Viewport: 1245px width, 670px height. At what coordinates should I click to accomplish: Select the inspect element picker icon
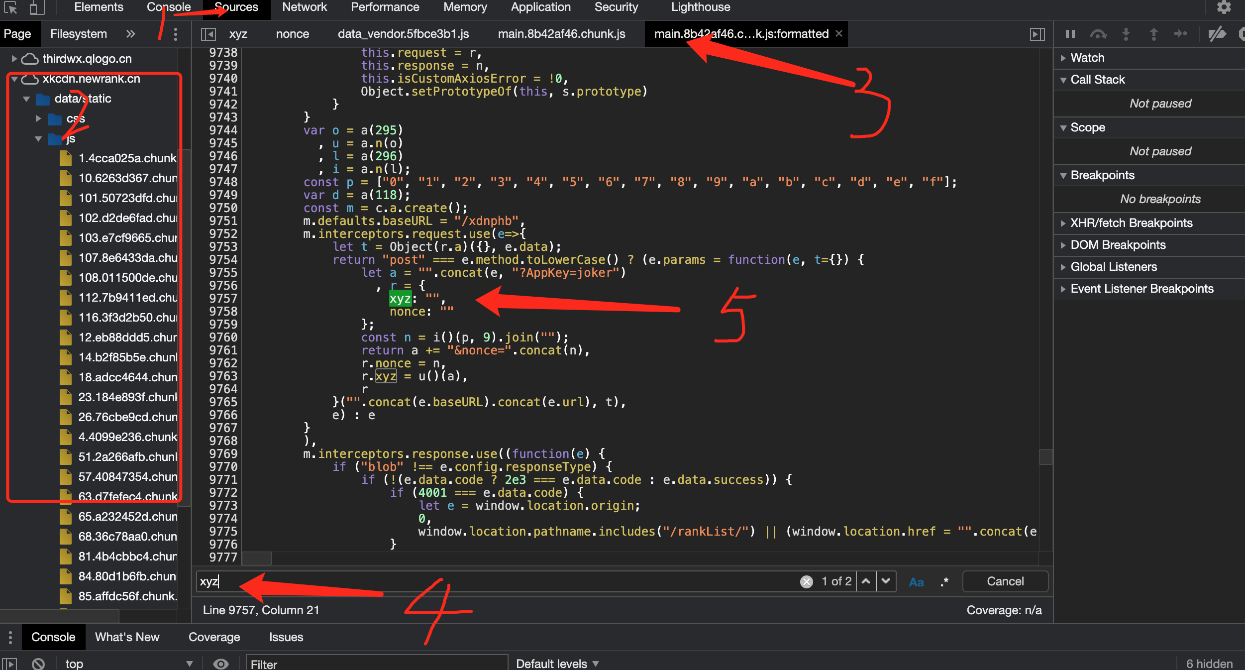(x=10, y=7)
